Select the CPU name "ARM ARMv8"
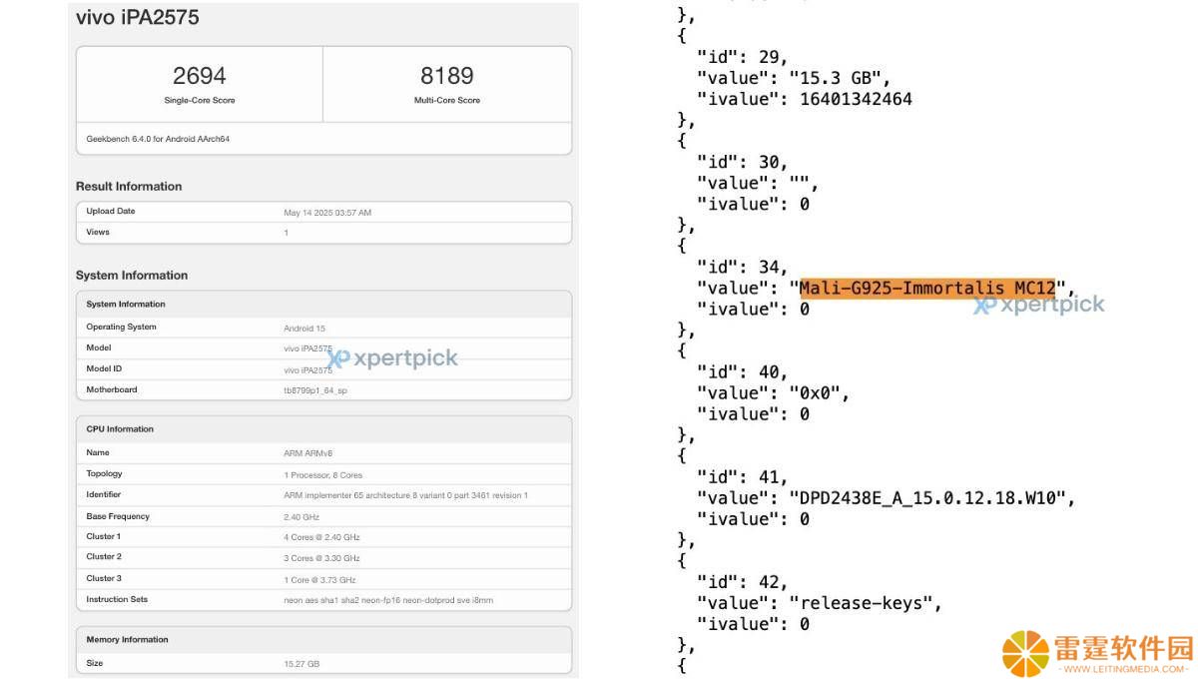 tap(308, 453)
